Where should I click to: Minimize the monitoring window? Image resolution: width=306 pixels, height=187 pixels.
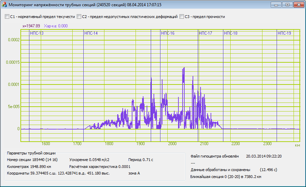pos(276,5)
